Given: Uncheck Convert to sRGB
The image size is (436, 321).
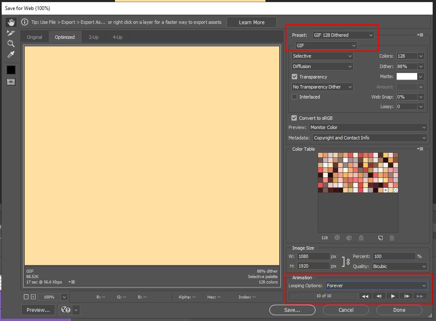Looking at the screenshot, I should point(294,118).
